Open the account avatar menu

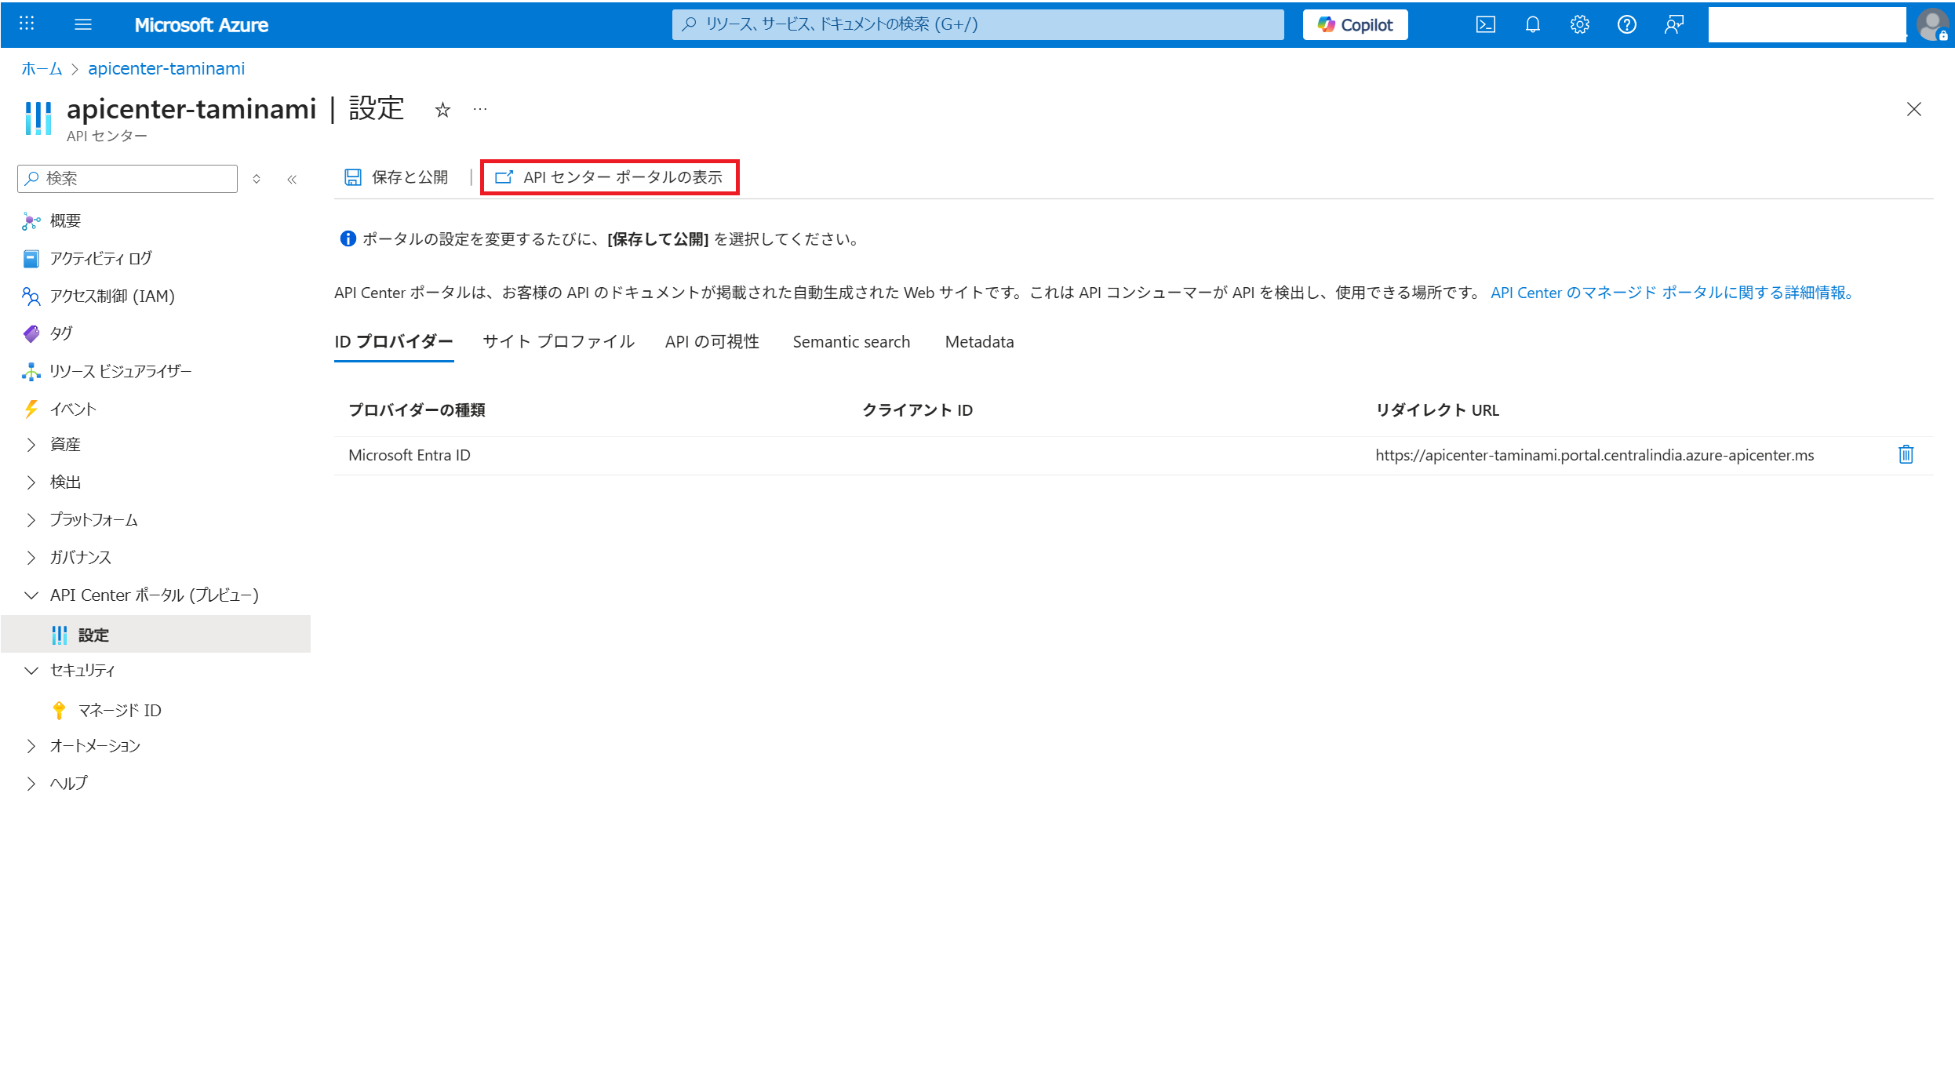pos(1931,24)
